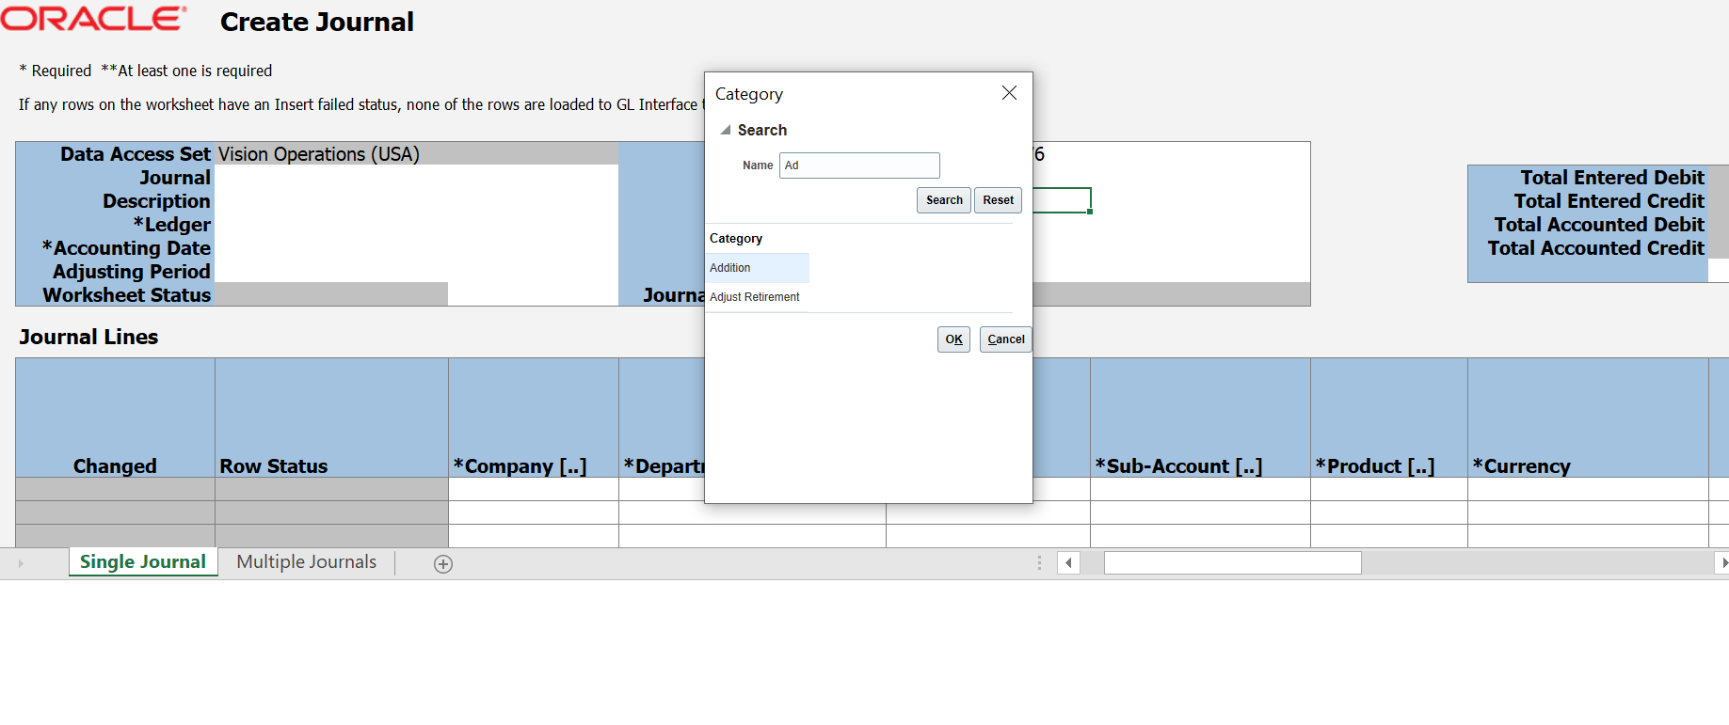1729x725 pixels.
Task: Click the Category column header in results
Action: (x=736, y=239)
